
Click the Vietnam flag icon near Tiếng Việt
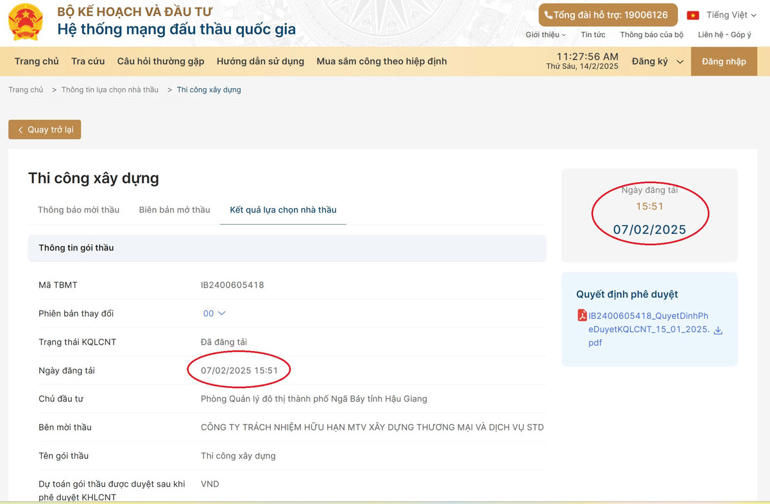point(694,14)
